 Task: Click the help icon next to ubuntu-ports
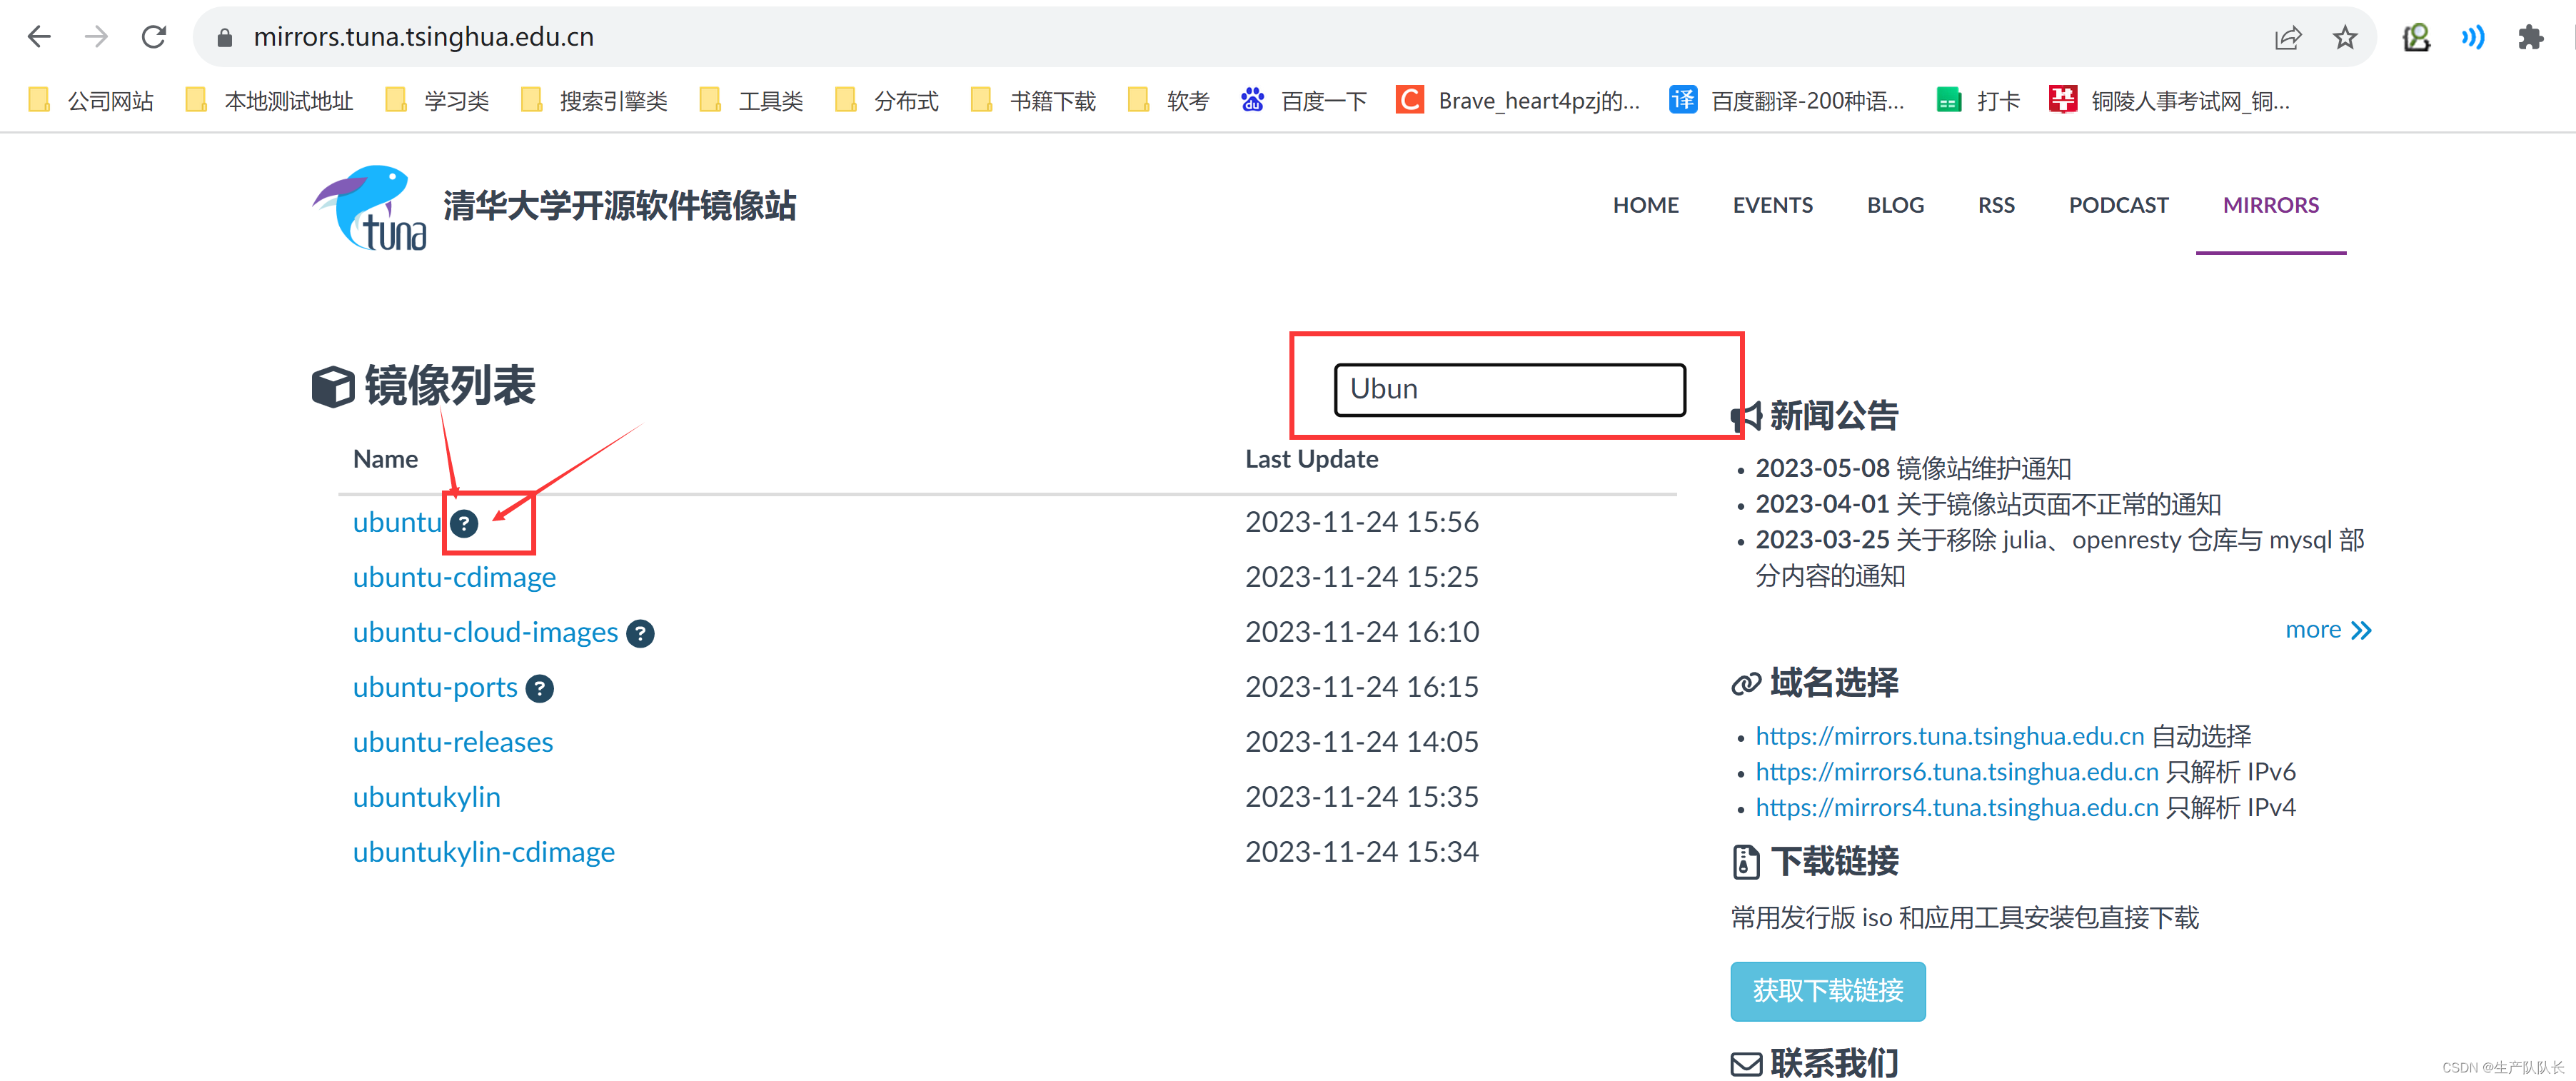pos(540,688)
